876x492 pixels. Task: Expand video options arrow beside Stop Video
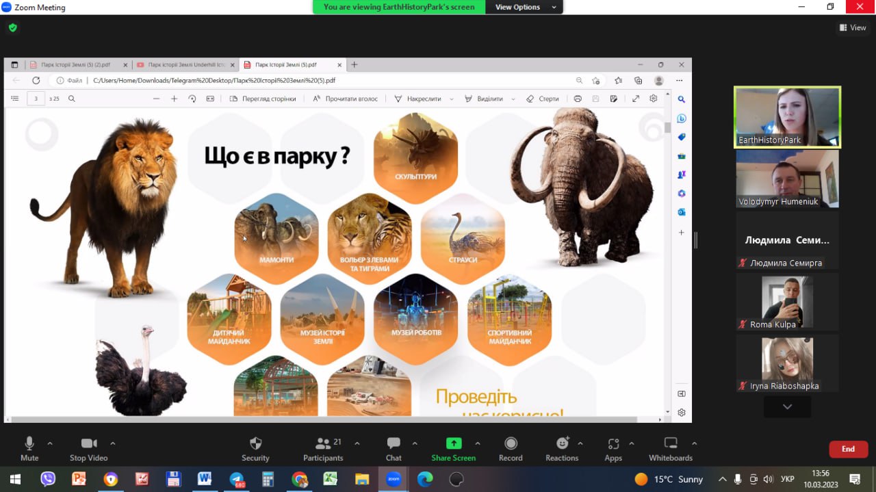(113, 443)
